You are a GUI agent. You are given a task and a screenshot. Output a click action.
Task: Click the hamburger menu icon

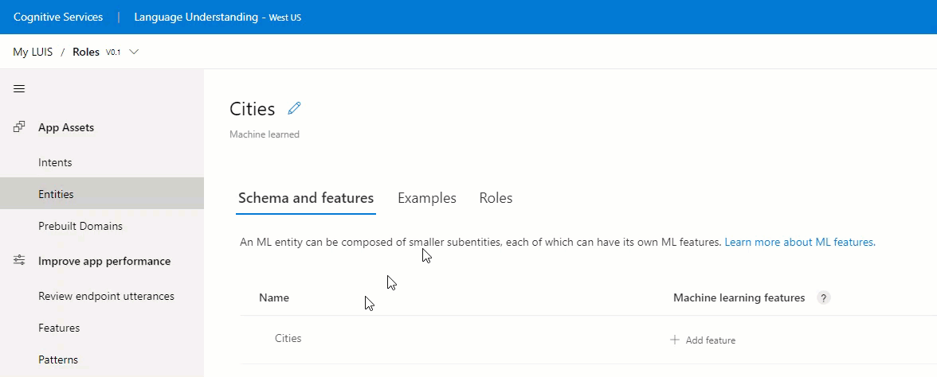(x=19, y=88)
